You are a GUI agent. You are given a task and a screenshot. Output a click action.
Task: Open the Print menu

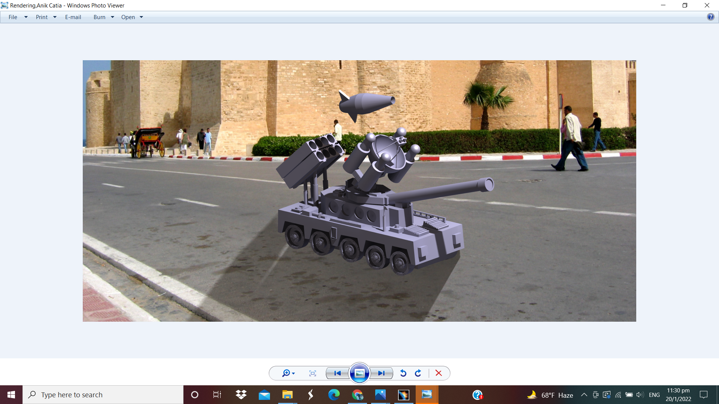click(42, 17)
